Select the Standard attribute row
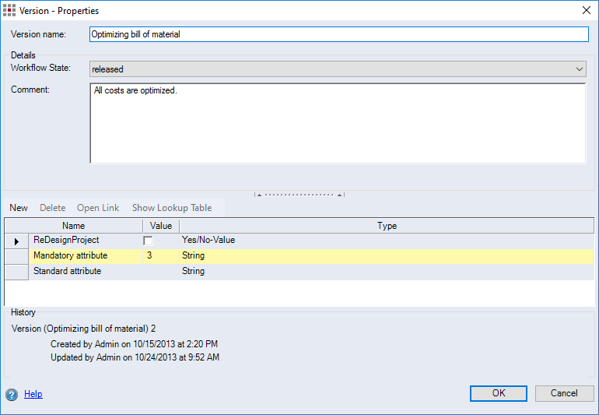599x415 pixels. tap(68, 271)
